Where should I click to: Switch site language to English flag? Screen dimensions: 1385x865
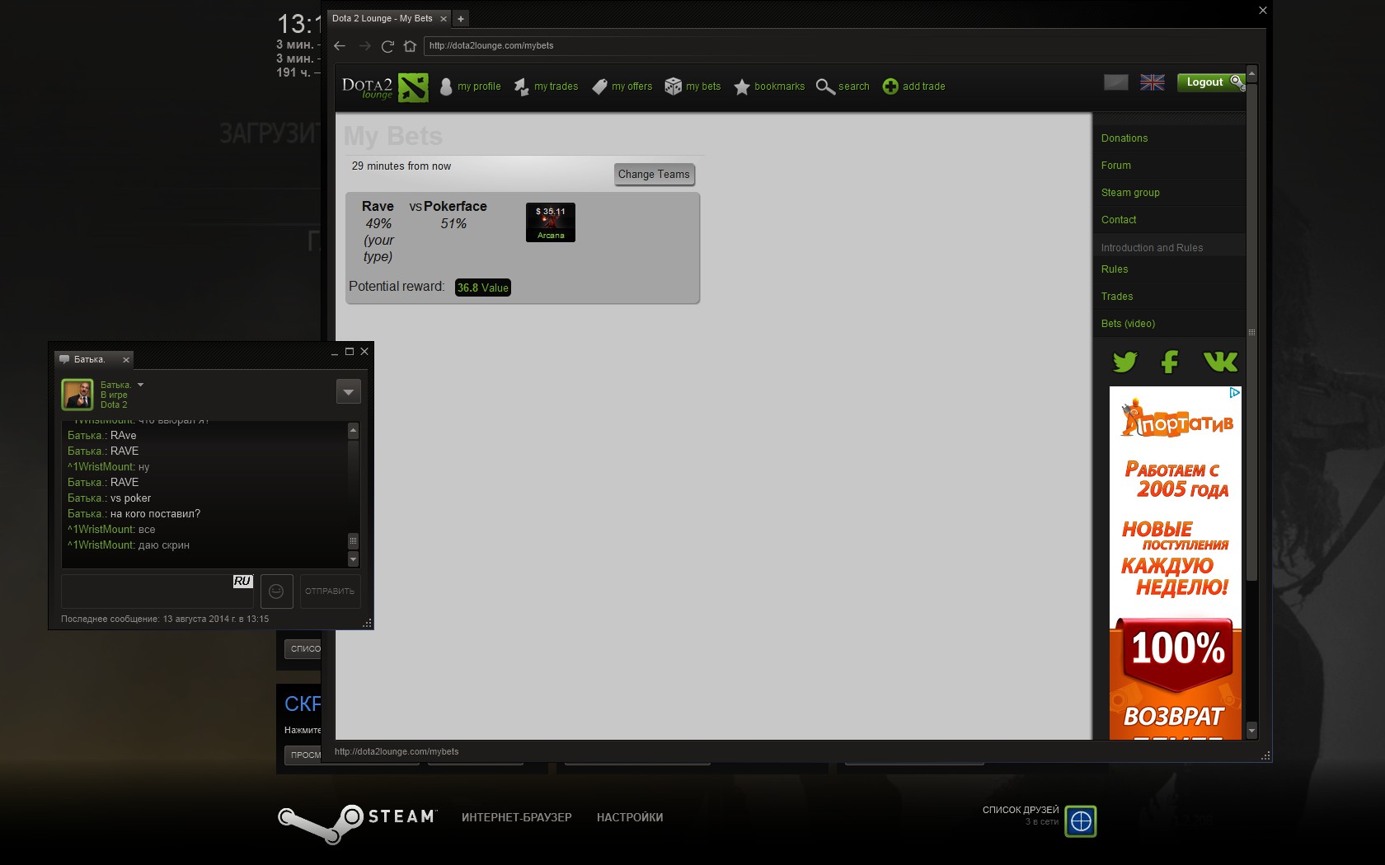coord(1153,82)
